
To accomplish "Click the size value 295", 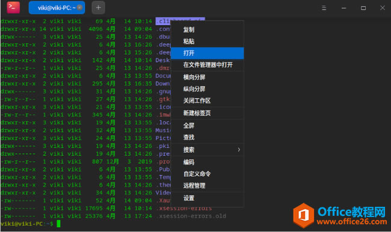I will (x=97, y=84).
